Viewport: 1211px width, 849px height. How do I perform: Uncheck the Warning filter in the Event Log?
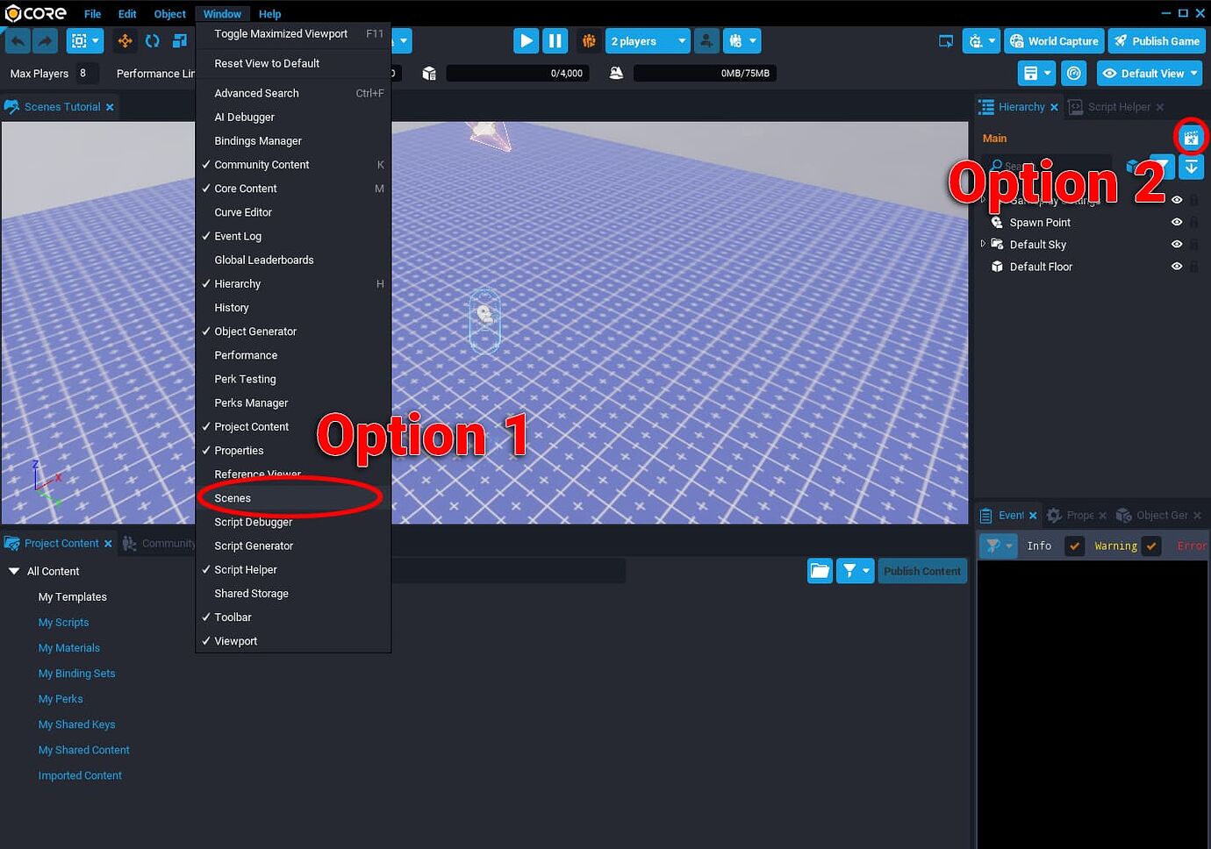[1151, 546]
